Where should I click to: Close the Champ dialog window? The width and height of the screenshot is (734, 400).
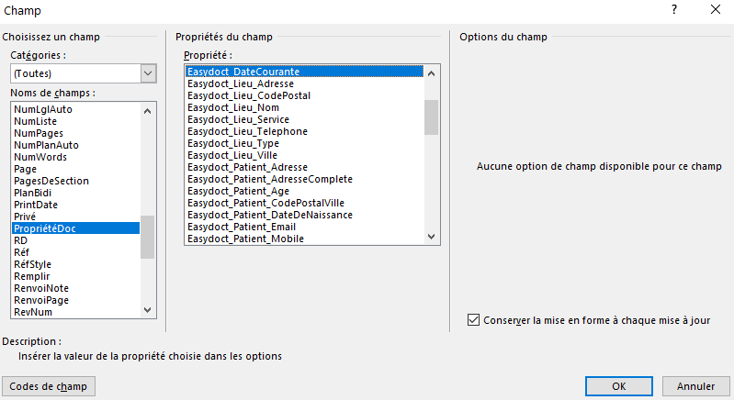[715, 10]
